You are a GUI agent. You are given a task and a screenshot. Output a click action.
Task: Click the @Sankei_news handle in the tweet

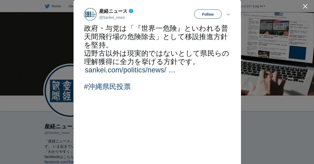[x=112, y=17]
